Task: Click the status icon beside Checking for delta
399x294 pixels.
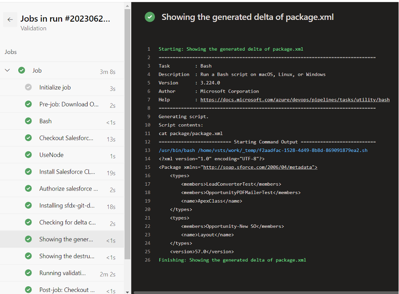Action: click(x=28, y=222)
